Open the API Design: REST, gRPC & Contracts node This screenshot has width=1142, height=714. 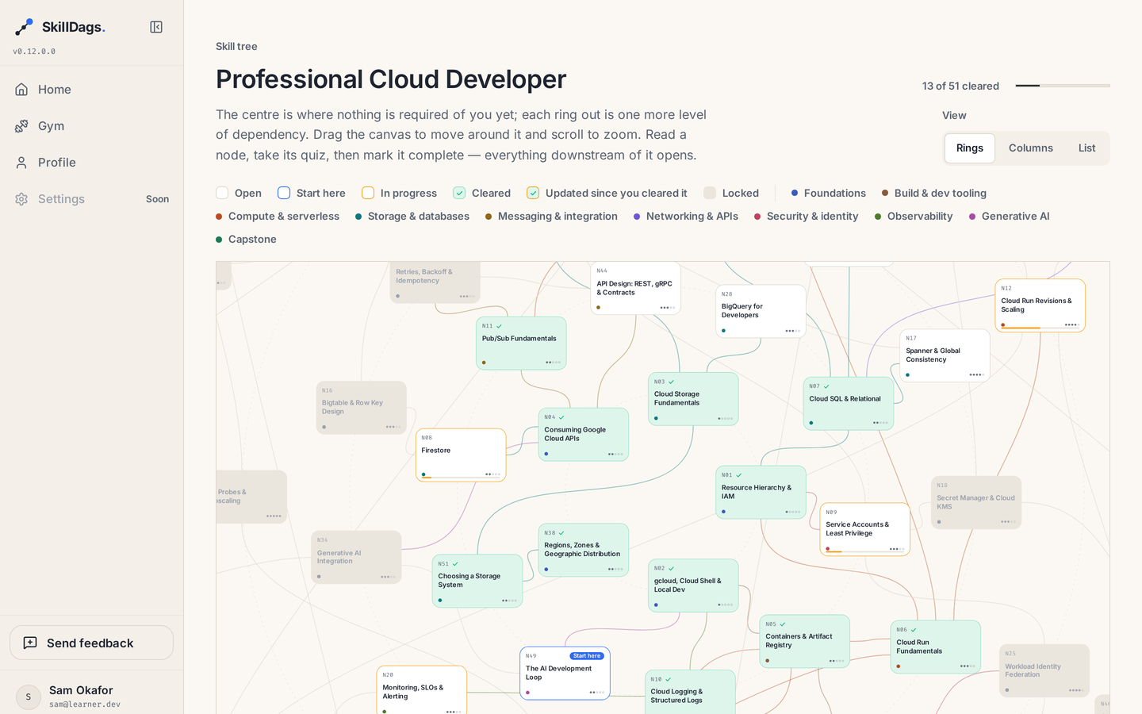[636, 288]
